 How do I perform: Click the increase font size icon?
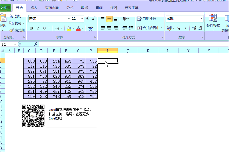87,19
